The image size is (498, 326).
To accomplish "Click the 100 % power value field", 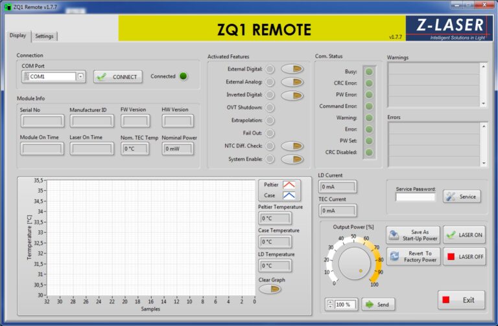I will point(345,305).
